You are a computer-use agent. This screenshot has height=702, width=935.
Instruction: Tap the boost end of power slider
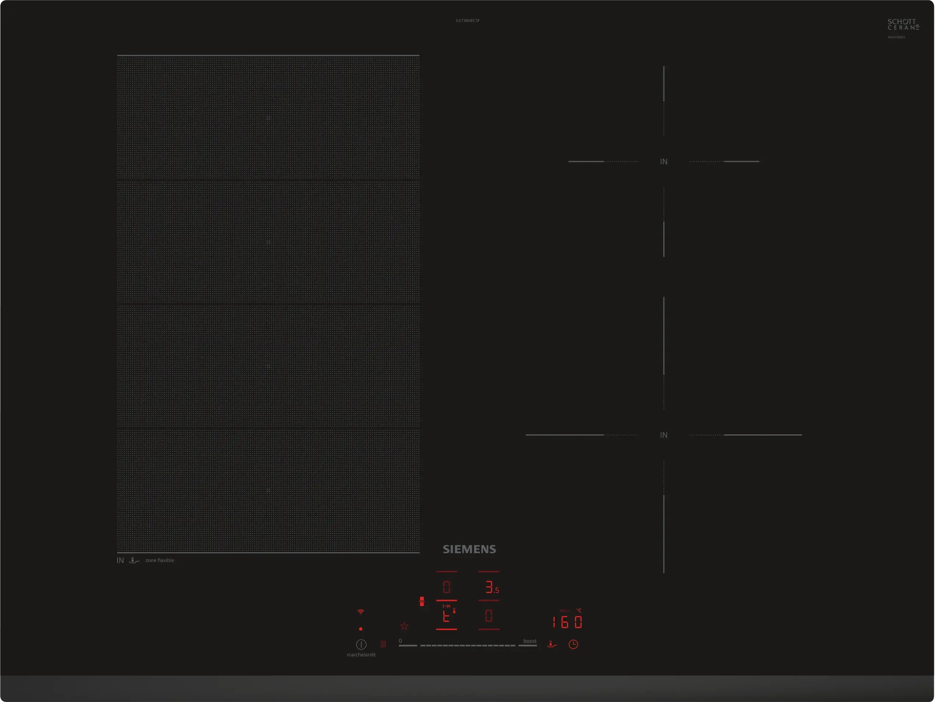click(x=528, y=645)
